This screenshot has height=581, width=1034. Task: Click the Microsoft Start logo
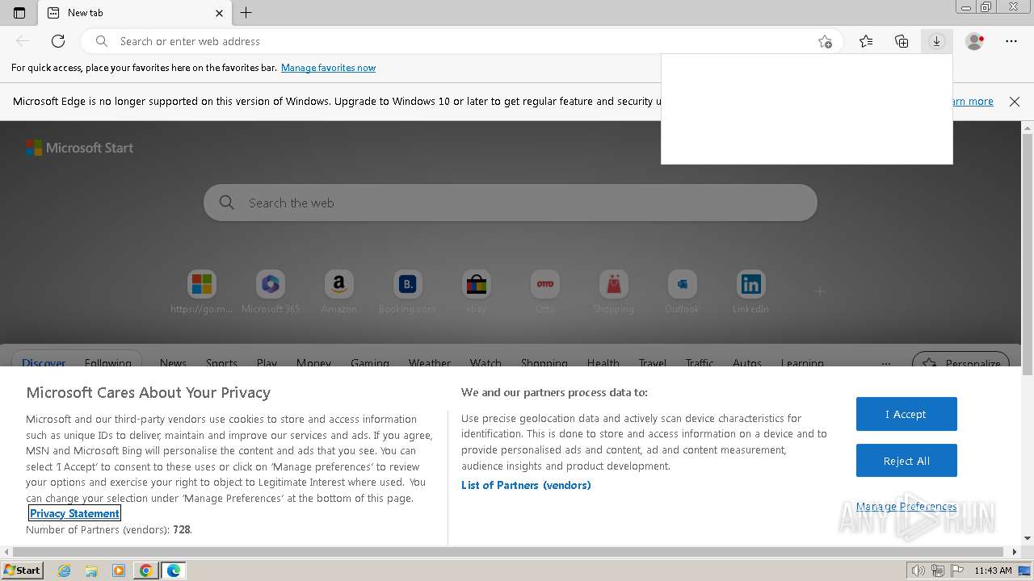click(79, 148)
